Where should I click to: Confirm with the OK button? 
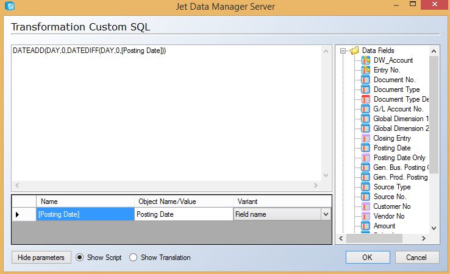point(368,258)
